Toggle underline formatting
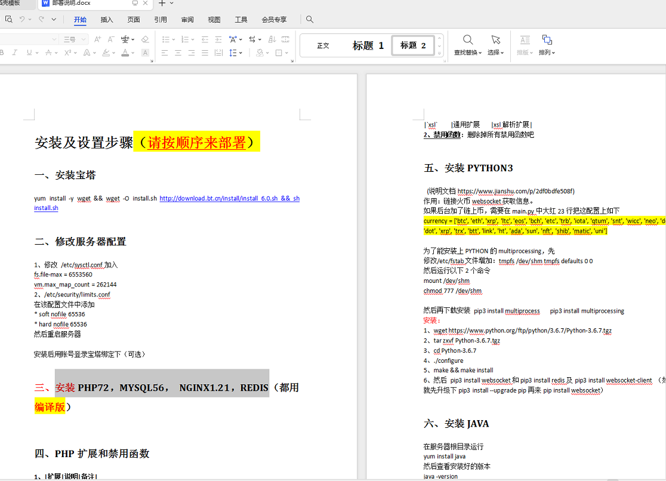Image resolution: width=666 pixels, height=481 pixels. (x=29, y=53)
